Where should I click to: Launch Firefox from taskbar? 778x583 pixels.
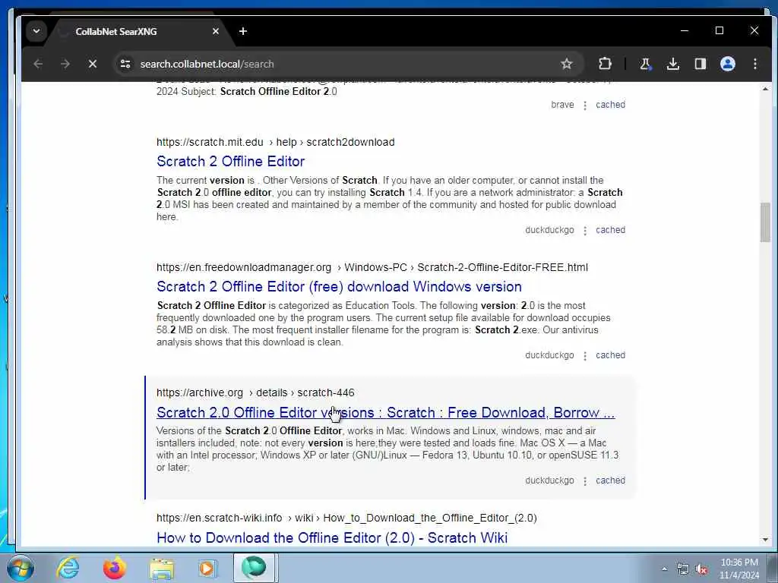point(114,568)
